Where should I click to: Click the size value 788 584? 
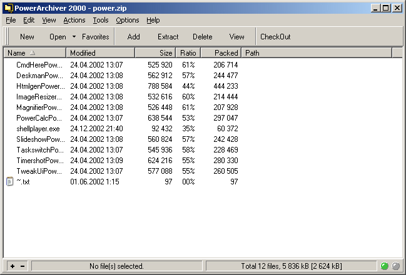pos(160,86)
